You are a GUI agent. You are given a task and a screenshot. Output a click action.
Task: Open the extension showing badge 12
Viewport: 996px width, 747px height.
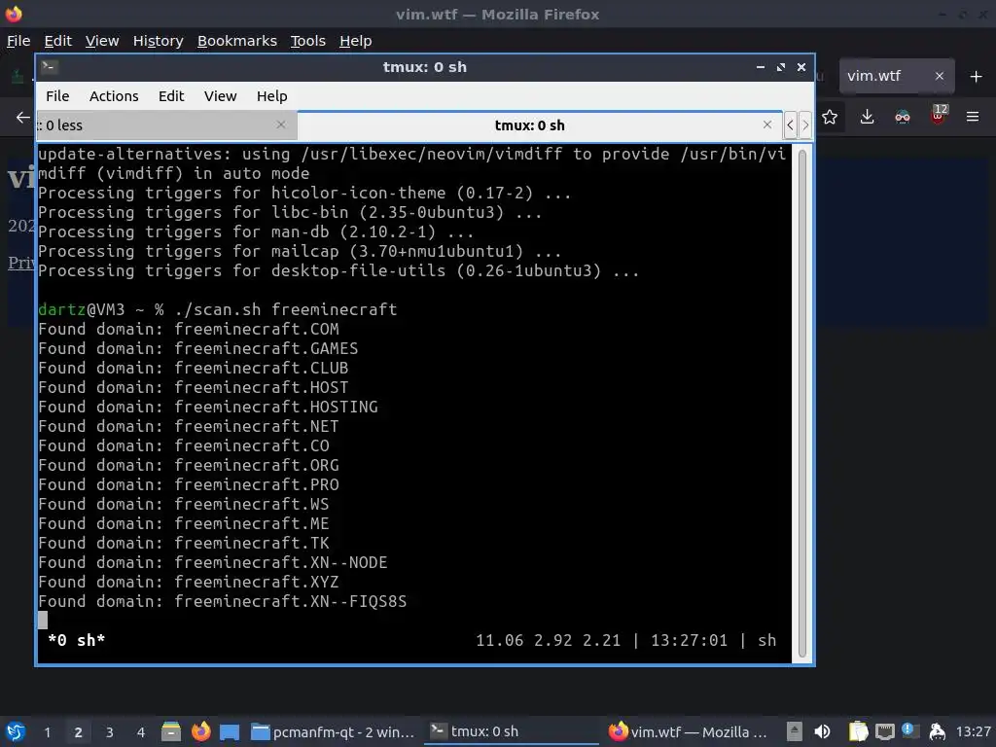[x=939, y=116]
